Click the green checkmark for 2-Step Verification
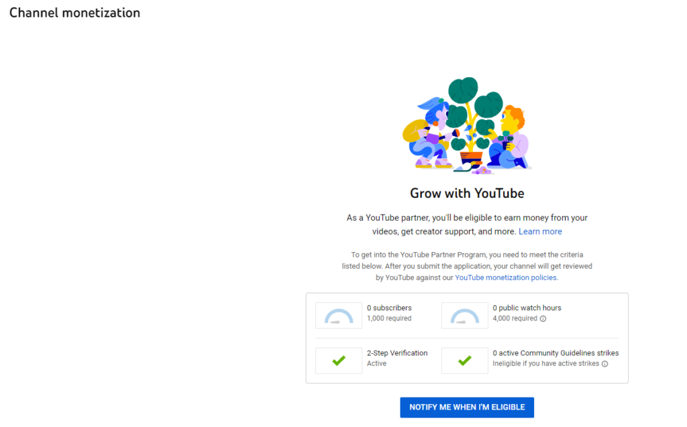687x427 pixels. 339,361
